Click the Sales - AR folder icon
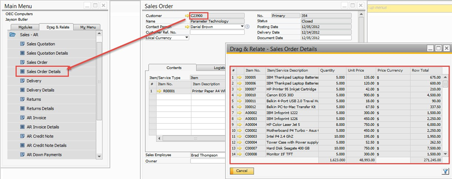 (x=13, y=35)
